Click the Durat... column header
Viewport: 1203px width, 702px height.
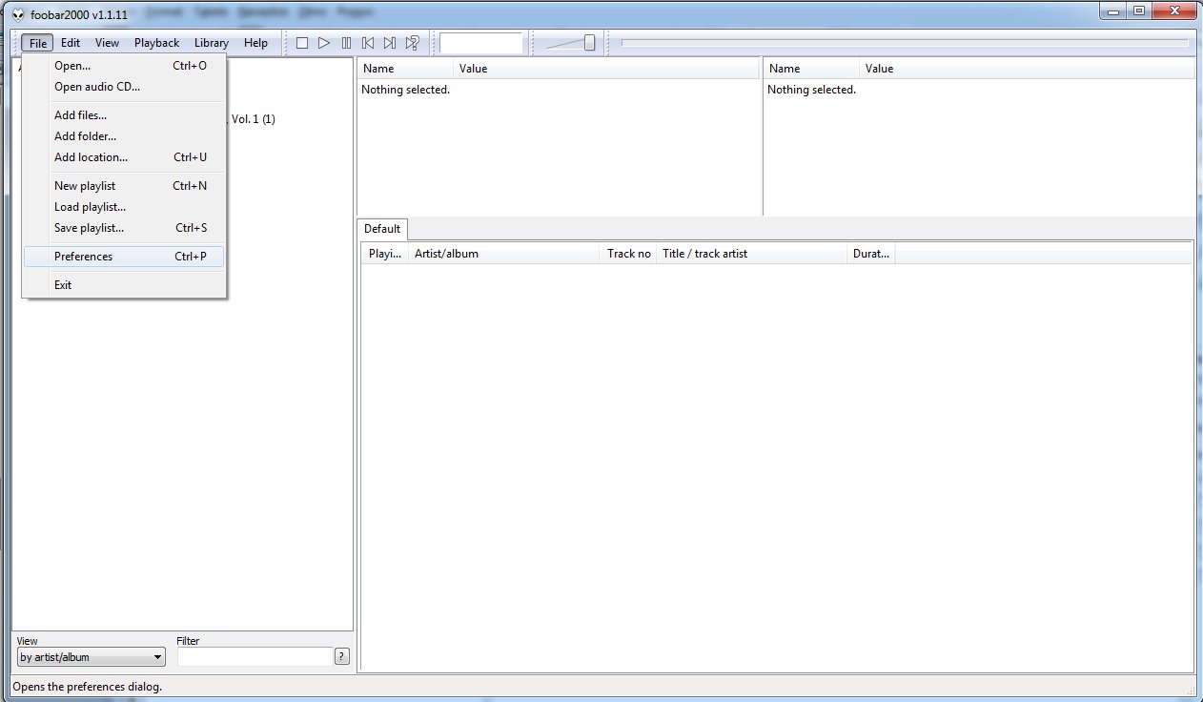point(870,254)
